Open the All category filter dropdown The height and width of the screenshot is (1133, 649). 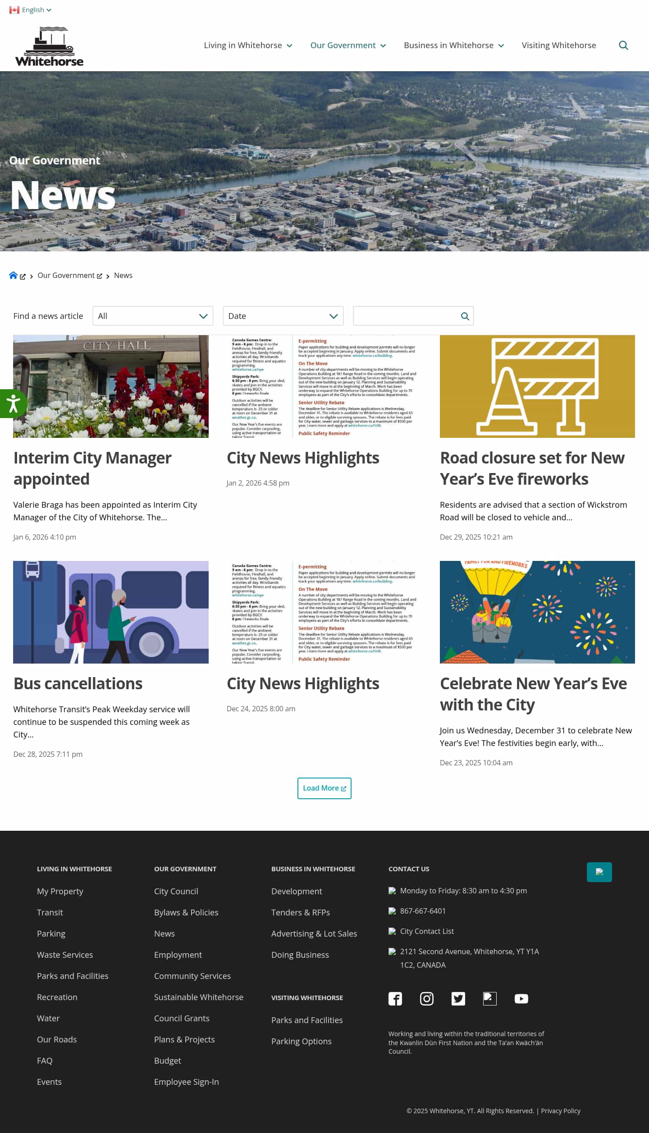tap(153, 316)
